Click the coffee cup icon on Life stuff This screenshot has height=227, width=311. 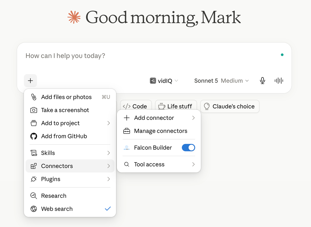162,106
